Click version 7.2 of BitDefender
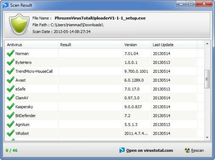 128,116
